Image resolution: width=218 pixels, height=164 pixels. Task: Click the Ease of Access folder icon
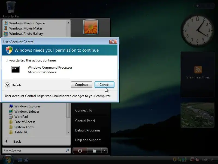point(11,122)
